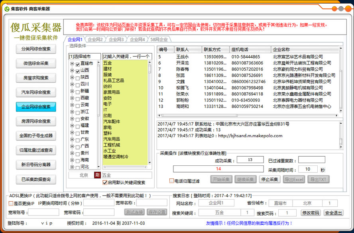354x233 pixels.
Task: Expand the 四川 tree node
Action: pyautogui.click(x=72, y=84)
